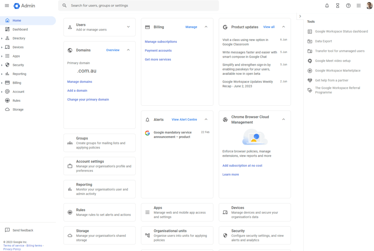This screenshot has height=251, width=374.
Task: Click the Storage card cloud icon
Action: [x=70, y=235]
